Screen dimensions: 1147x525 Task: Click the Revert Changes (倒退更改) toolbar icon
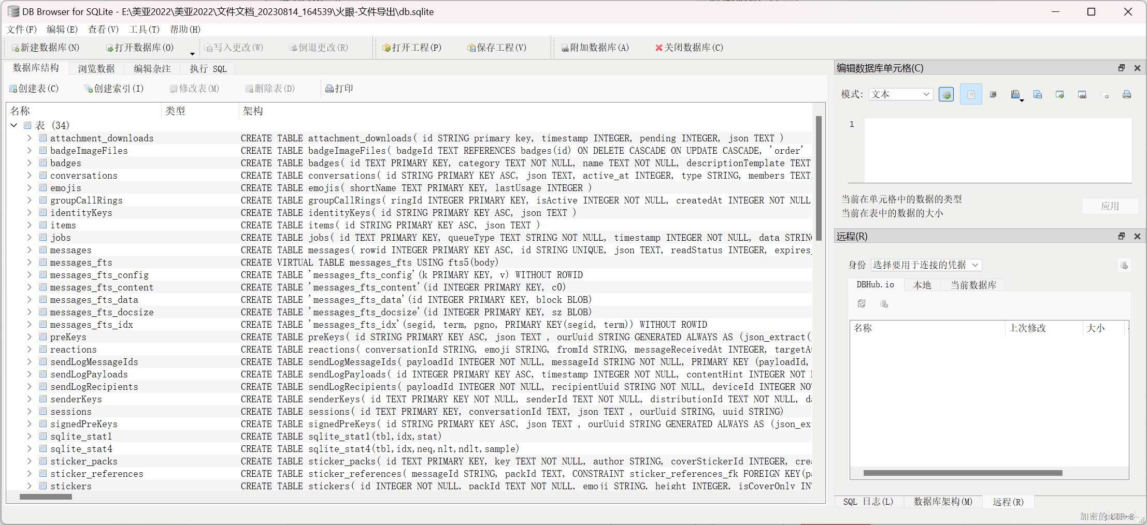[x=293, y=48]
